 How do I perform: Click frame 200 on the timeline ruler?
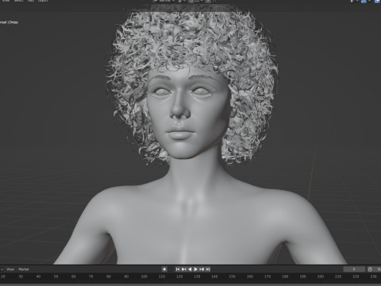click(321, 276)
